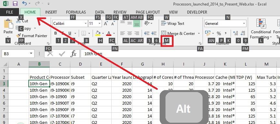Open the General number format dropdown
The width and height of the screenshot is (280, 124).
coord(244,24)
